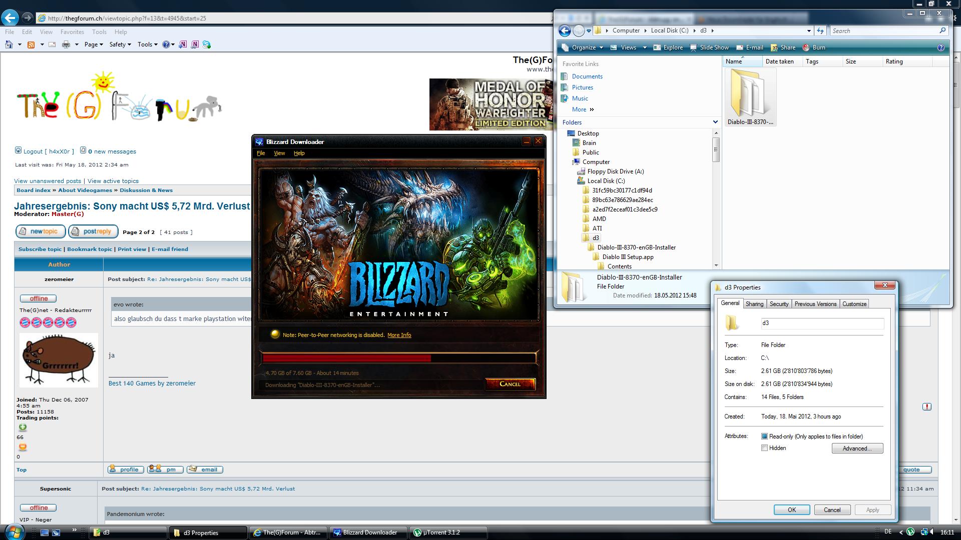
Task: Open IE command bar Tools dropdown
Action: pyautogui.click(x=147, y=44)
